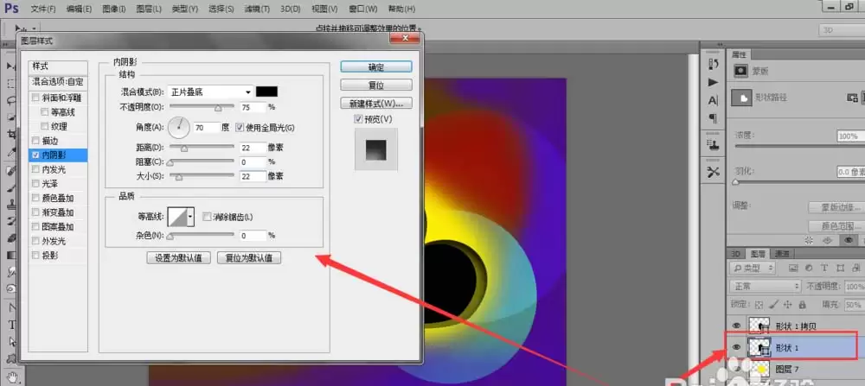
Task: Click the 角度 angle dial
Action: (x=179, y=128)
